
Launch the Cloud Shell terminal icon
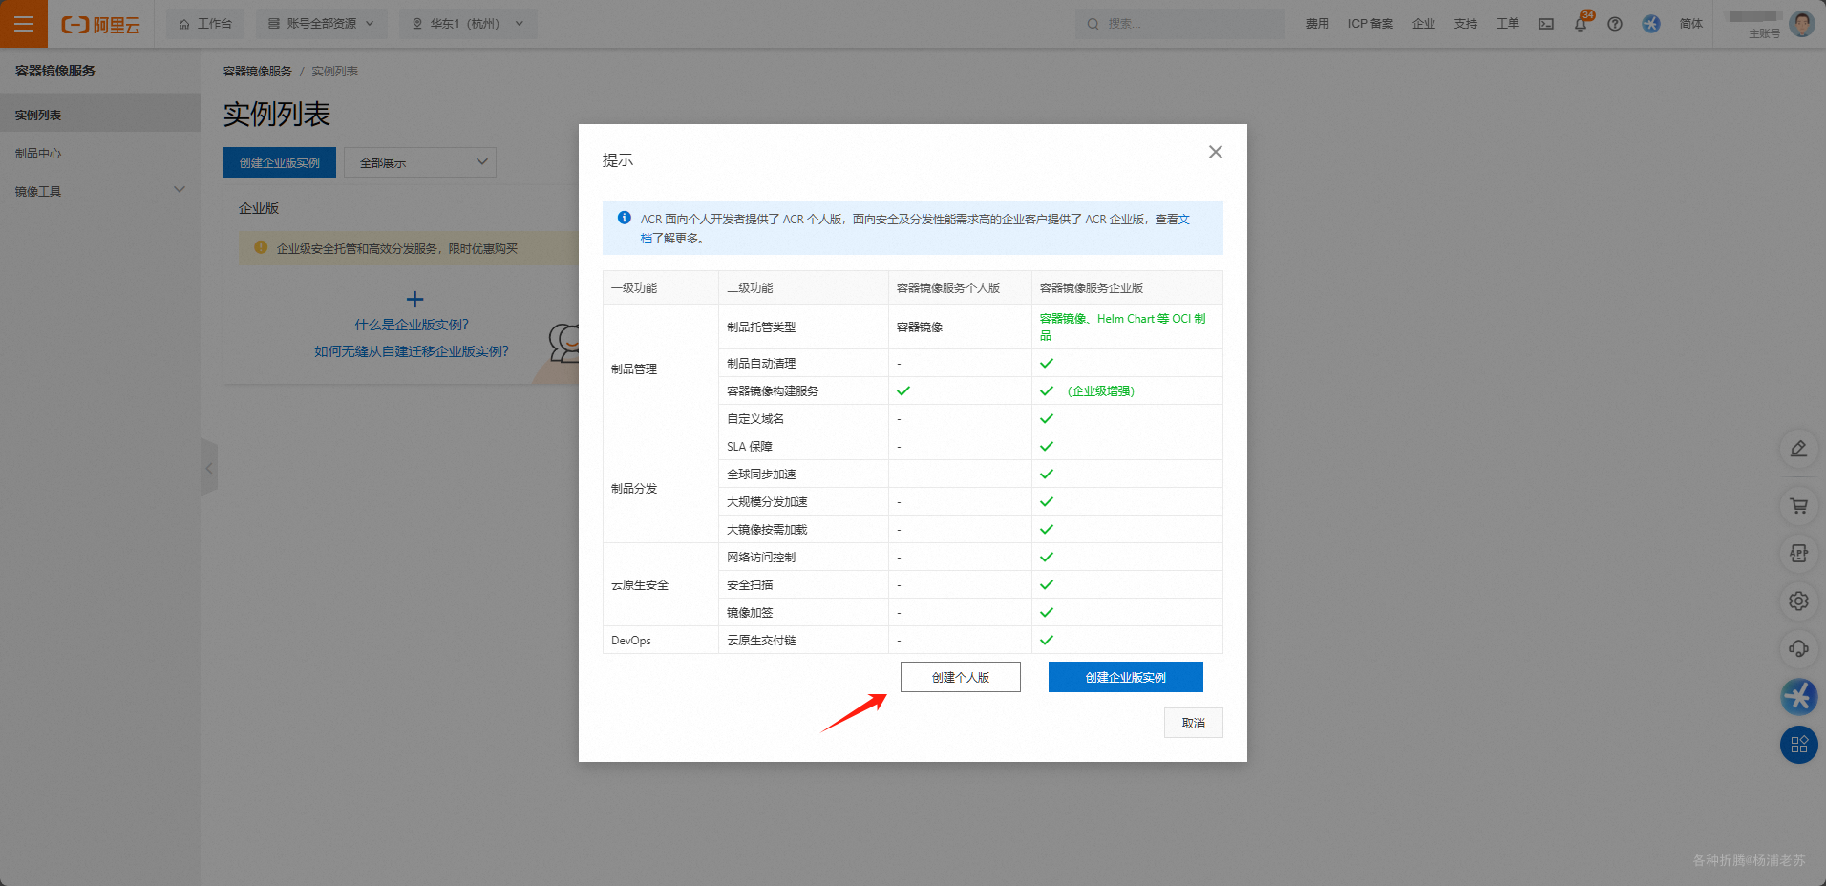[1546, 24]
